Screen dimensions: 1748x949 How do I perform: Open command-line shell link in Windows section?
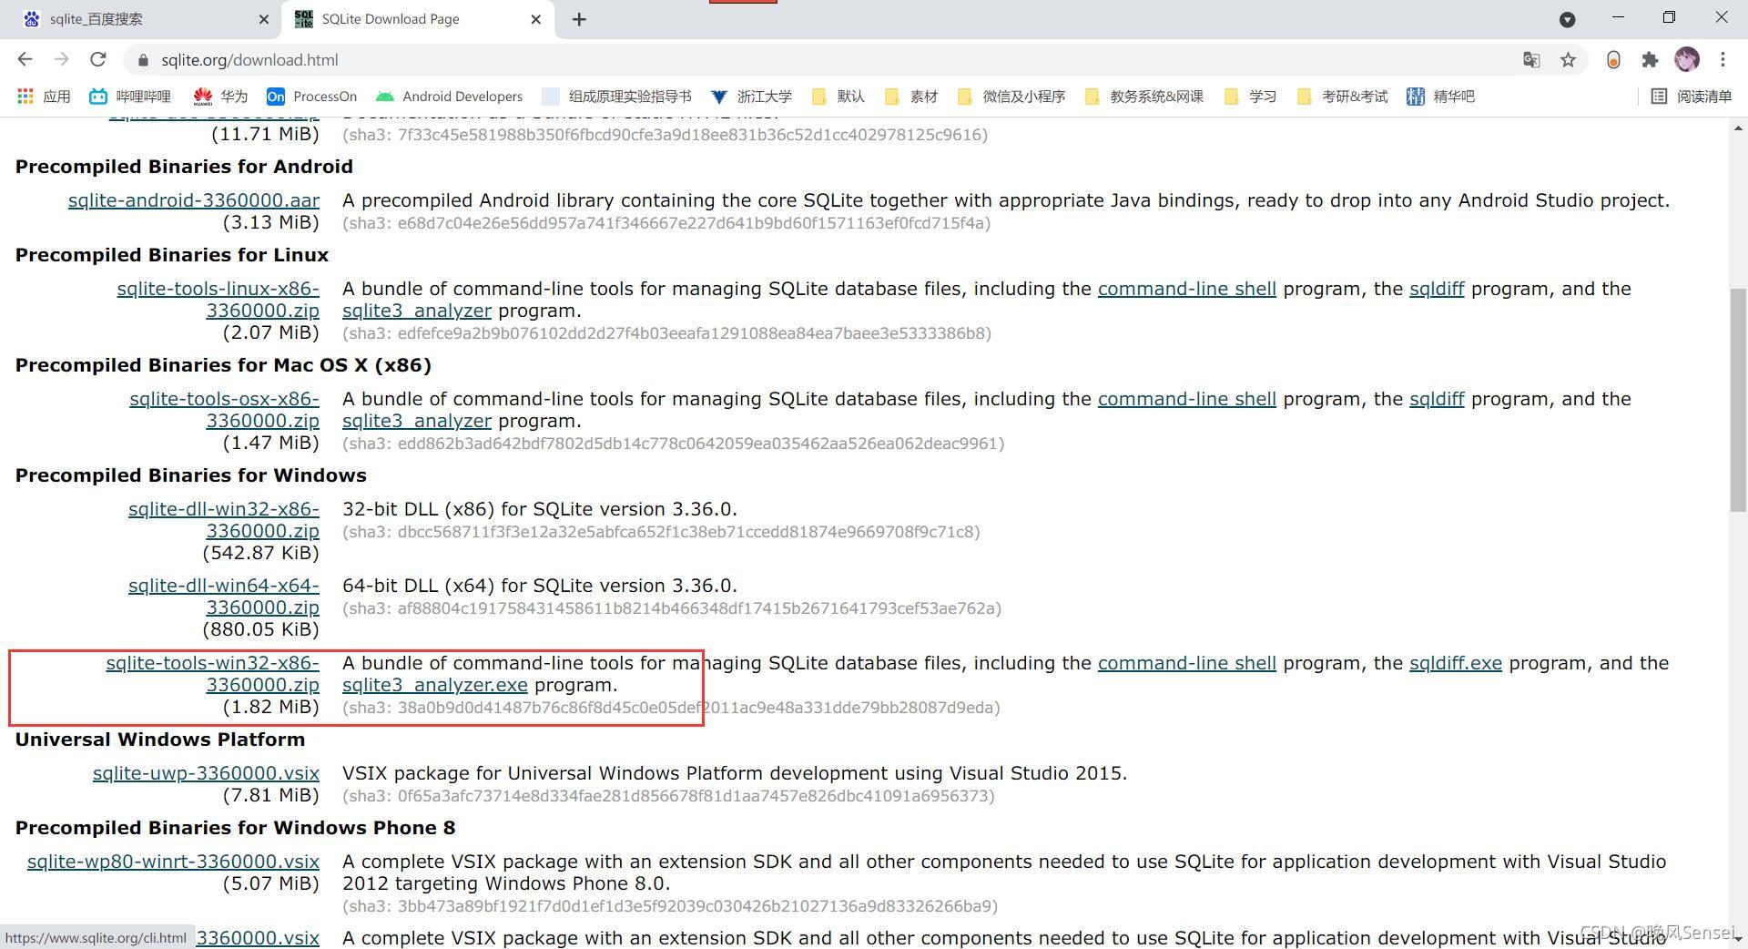[1187, 663]
